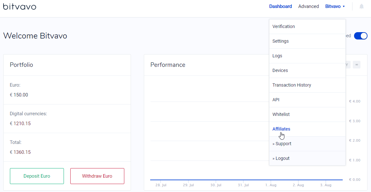371x192 pixels.
Task: Open Verification from the account menu
Action: point(307,27)
